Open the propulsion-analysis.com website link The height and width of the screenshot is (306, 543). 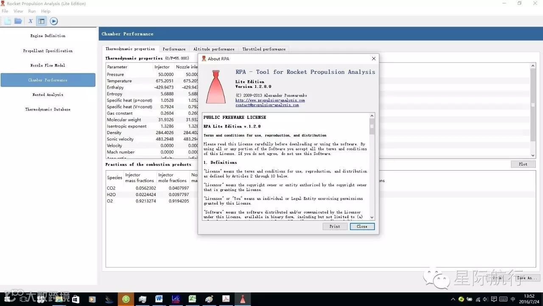click(x=270, y=100)
